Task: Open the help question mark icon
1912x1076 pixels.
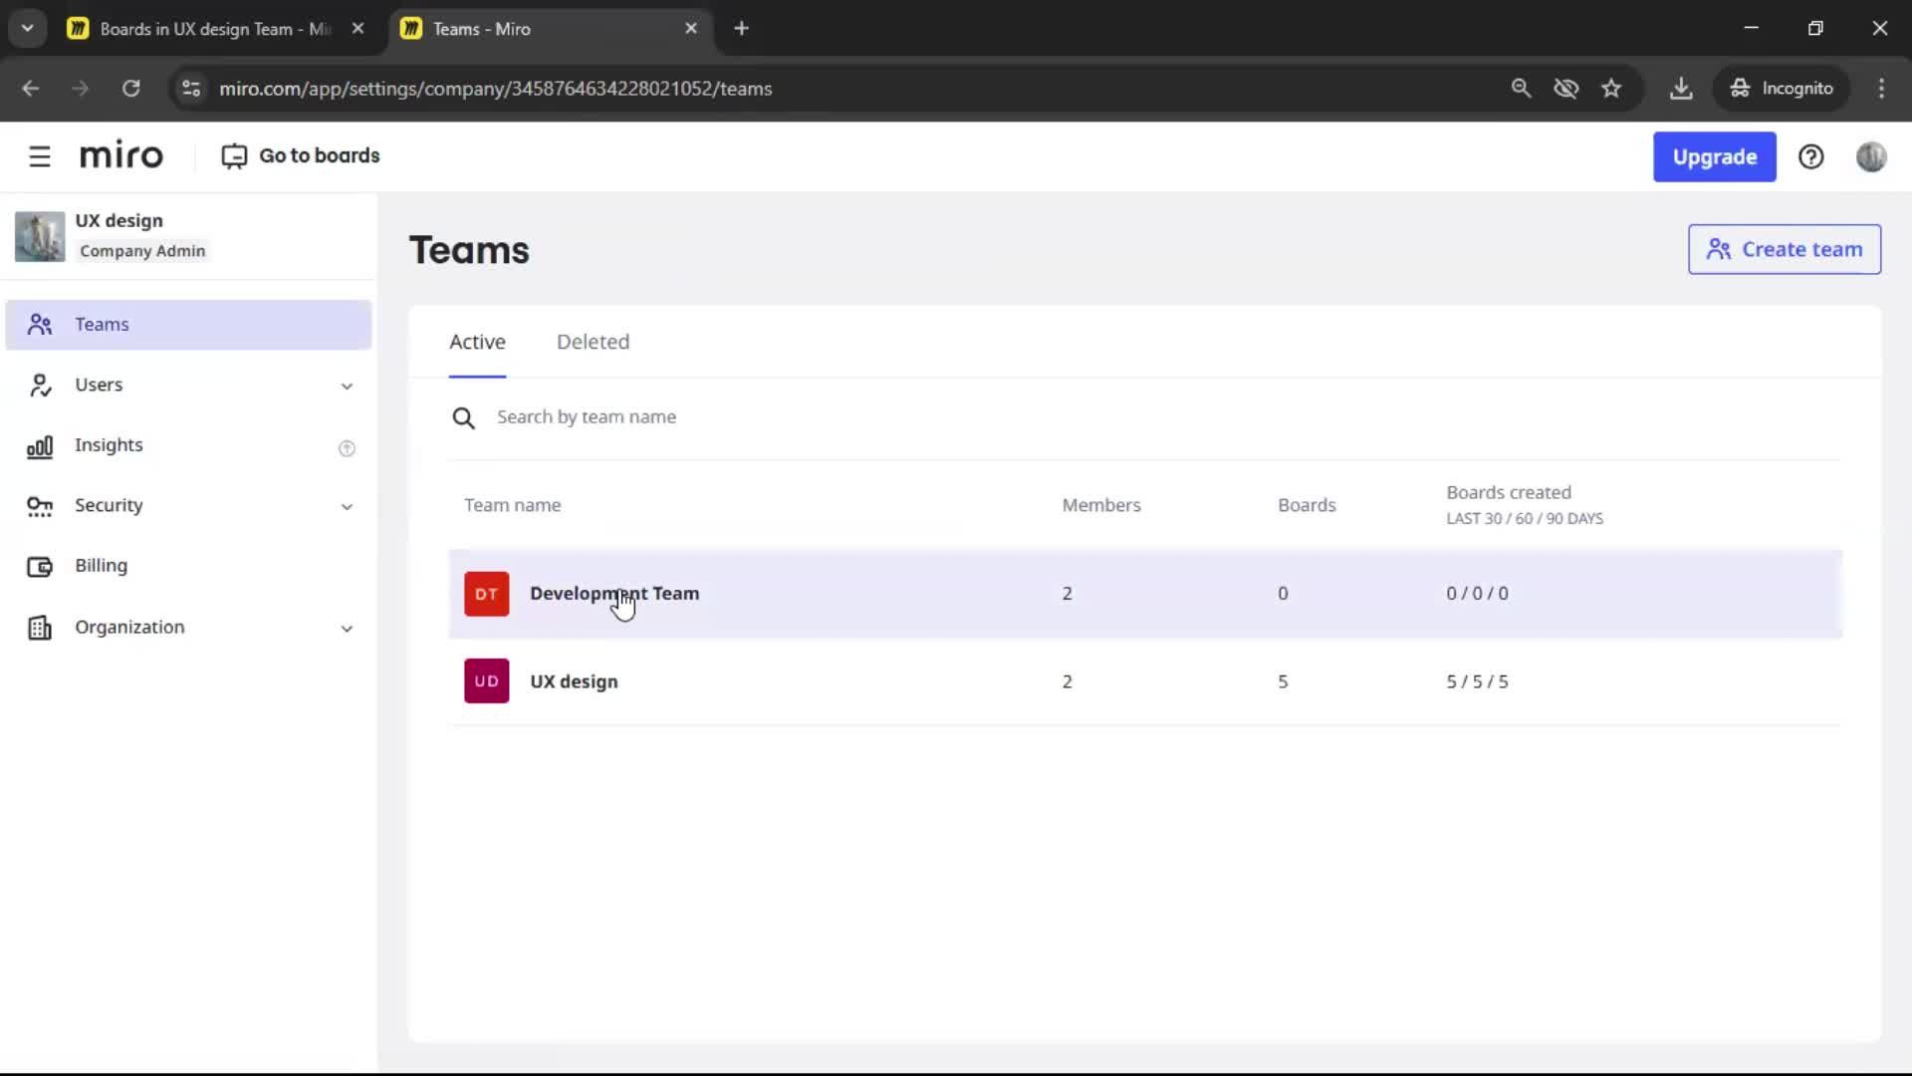Action: click(1810, 156)
